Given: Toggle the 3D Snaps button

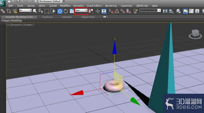Looking at the screenshot, I should [111, 11].
